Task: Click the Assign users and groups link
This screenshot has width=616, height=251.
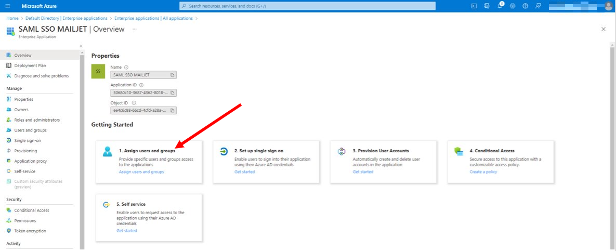Action: [x=141, y=171]
